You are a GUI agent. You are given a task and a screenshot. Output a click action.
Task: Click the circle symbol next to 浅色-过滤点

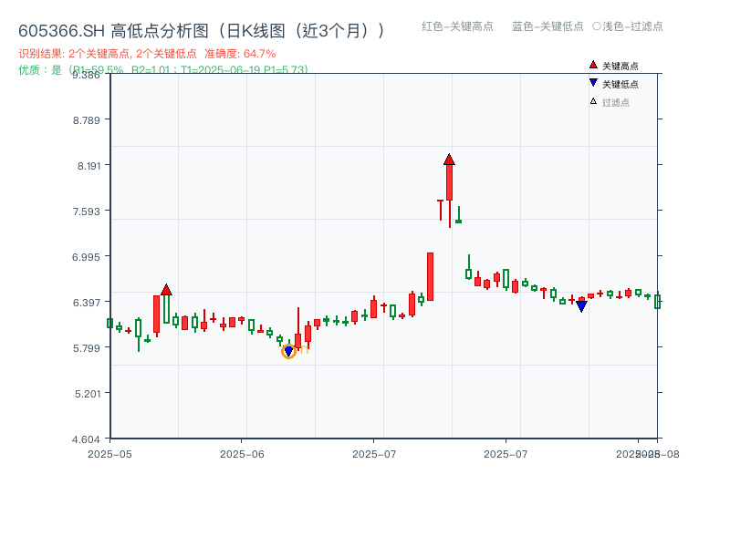599,27
